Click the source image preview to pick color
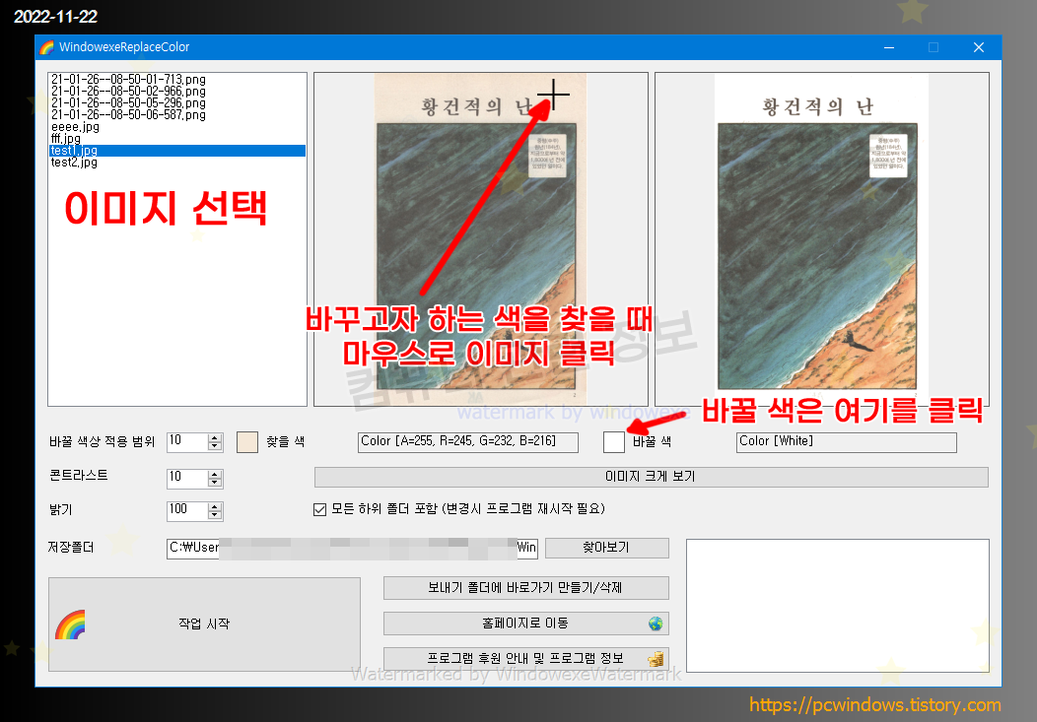Screen dimensions: 1037x722 click(481, 239)
